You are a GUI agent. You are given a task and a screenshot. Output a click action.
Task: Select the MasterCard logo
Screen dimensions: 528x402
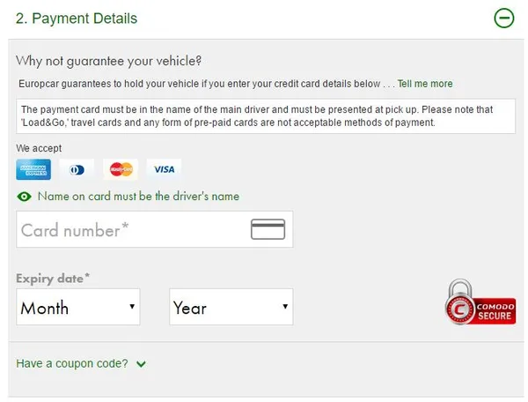[x=121, y=169]
